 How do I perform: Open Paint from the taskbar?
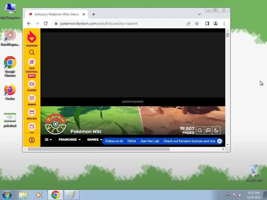[x=72, y=195]
